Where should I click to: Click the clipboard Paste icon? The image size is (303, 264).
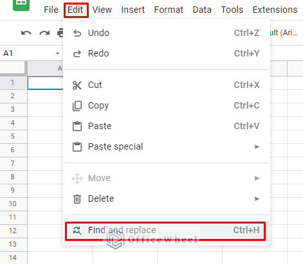coord(77,126)
